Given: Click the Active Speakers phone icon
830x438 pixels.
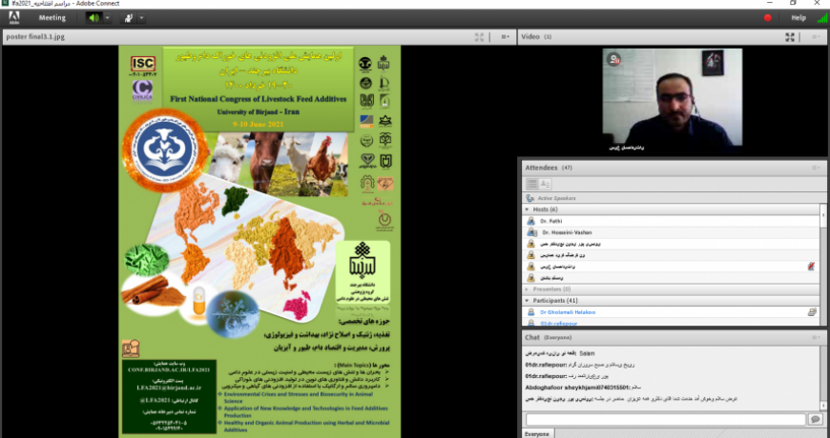Looking at the screenshot, I should click(529, 198).
